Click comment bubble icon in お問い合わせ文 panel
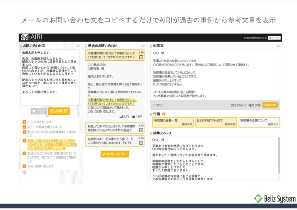This screenshot has height=210, width=297. click(x=78, y=46)
